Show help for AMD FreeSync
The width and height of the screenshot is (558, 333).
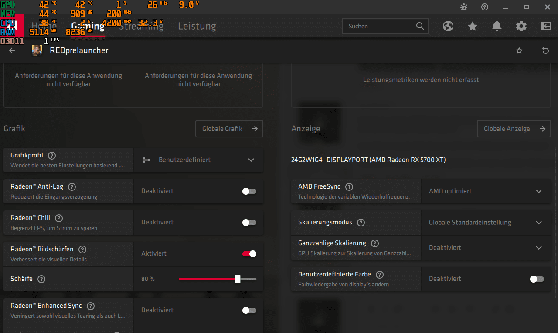tap(349, 186)
